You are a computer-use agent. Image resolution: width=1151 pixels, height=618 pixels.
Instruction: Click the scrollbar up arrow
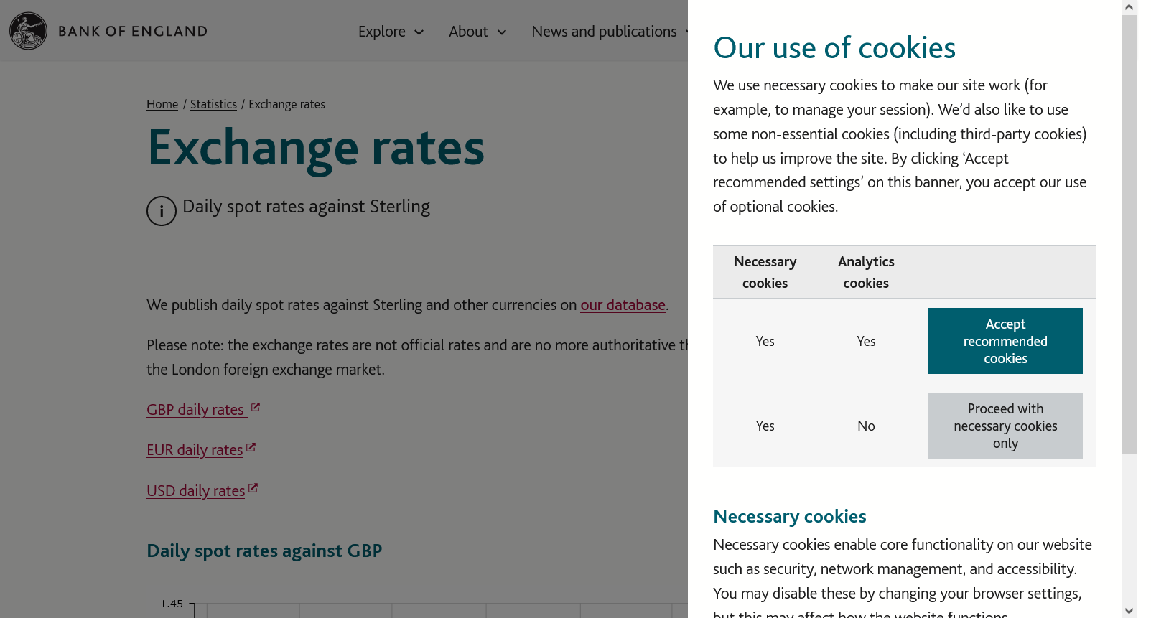[1129, 7]
